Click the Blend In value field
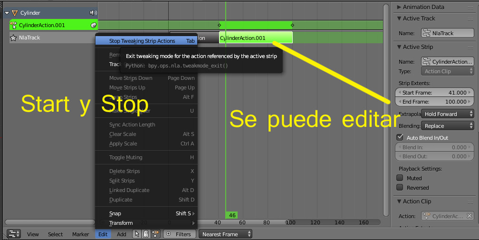 (434, 147)
